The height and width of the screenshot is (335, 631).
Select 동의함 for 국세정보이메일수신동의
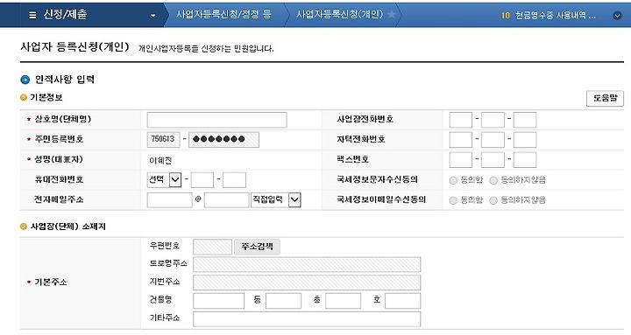(453, 200)
